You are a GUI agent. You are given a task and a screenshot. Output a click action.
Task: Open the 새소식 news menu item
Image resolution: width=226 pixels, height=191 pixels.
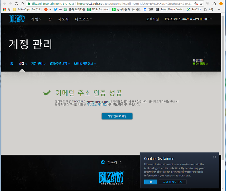click(x=63, y=19)
